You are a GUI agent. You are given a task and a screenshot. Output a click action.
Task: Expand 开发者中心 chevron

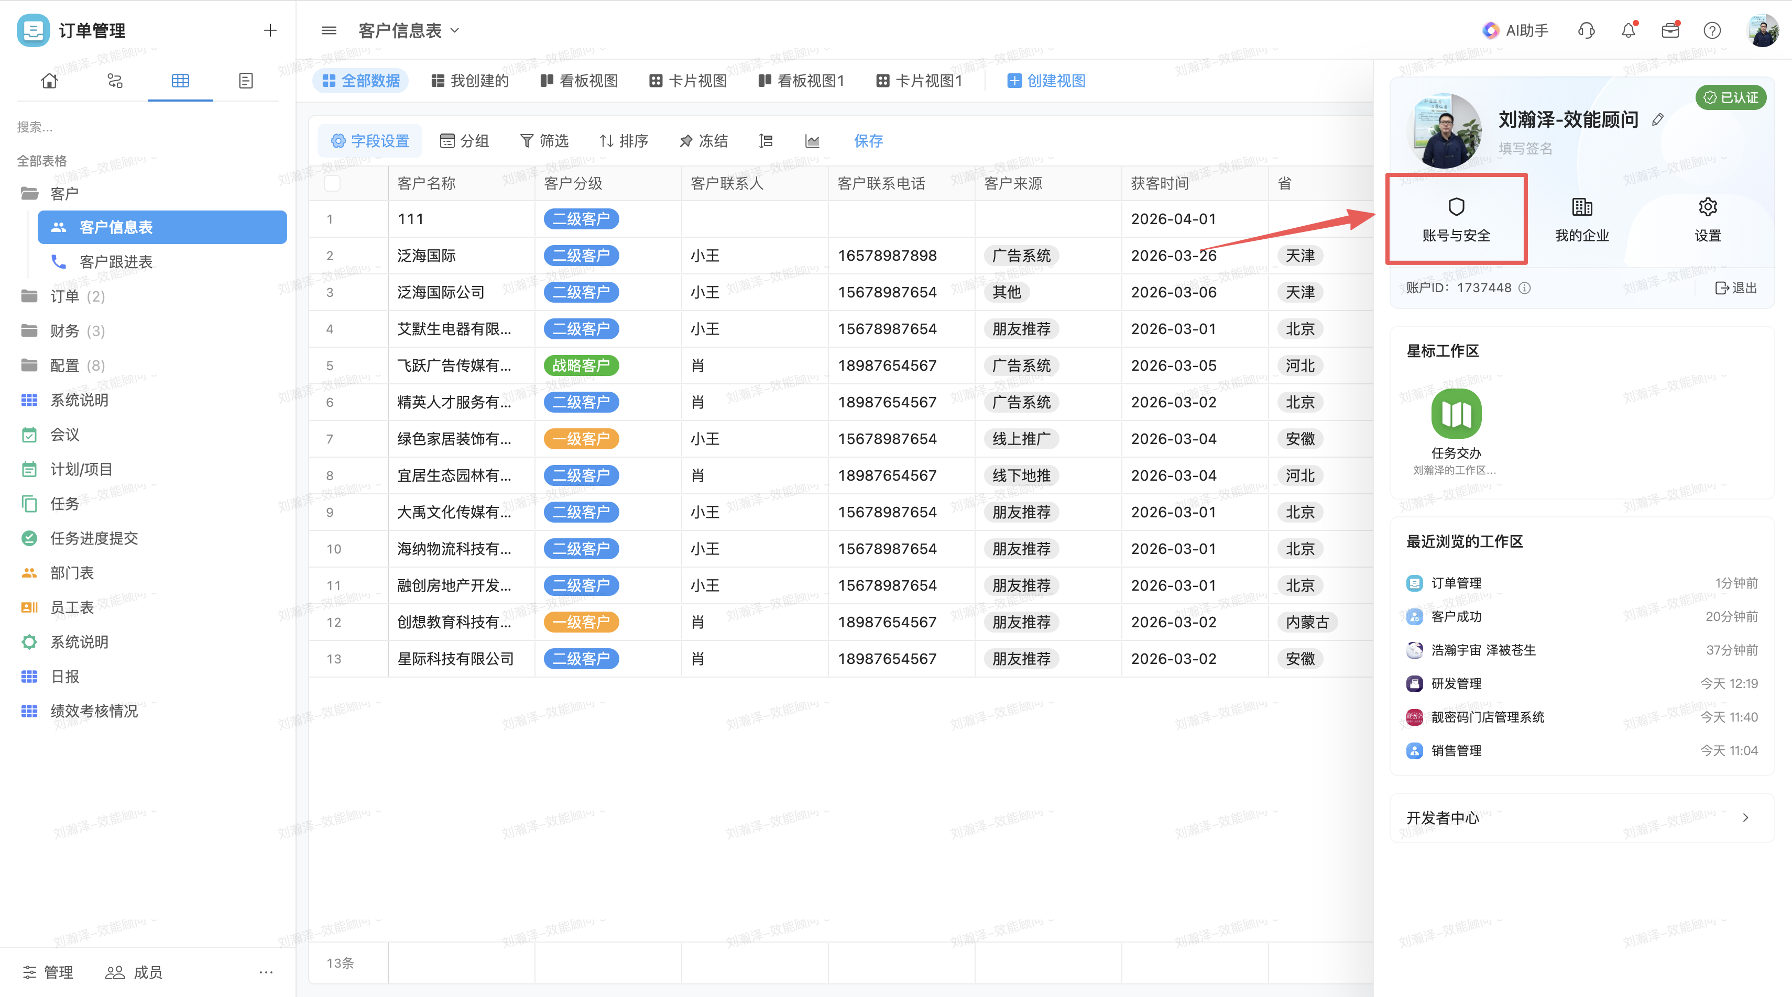click(1745, 818)
